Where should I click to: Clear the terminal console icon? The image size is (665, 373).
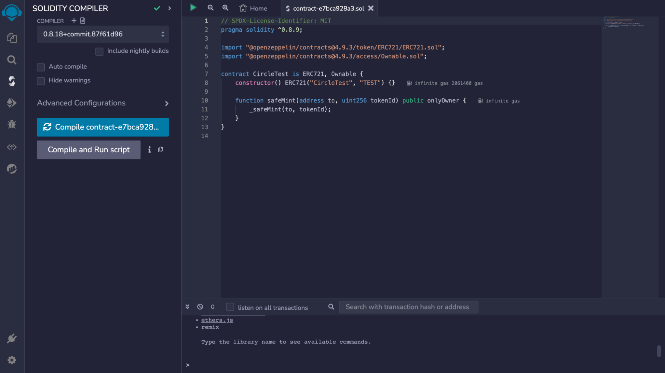pos(200,307)
